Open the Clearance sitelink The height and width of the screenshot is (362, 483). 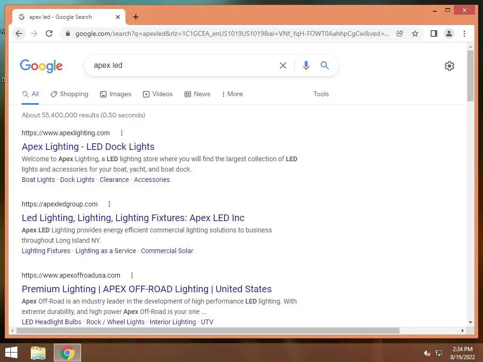click(x=114, y=180)
